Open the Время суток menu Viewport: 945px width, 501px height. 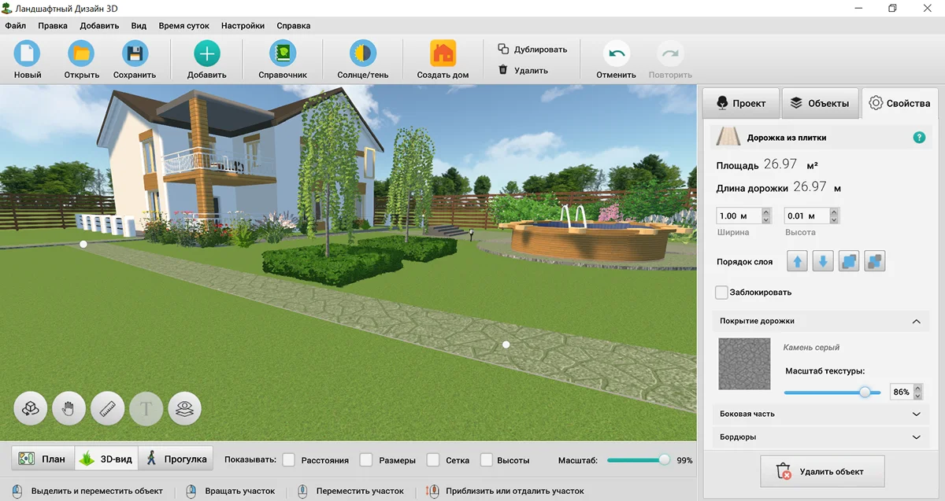(183, 25)
